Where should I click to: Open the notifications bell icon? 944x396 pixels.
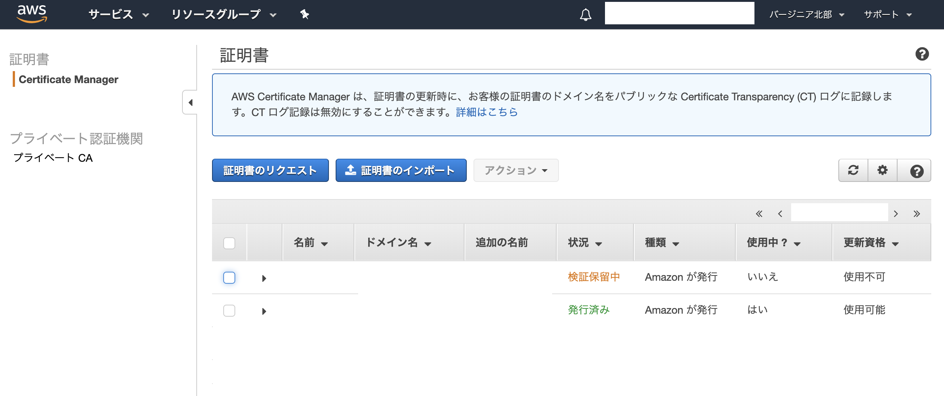586,15
